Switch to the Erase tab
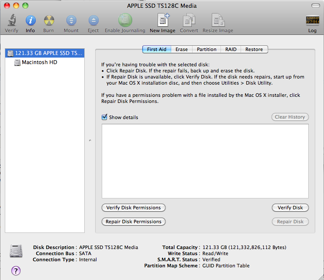Image resolution: width=324 pixels, height=280 pixels. coord(182,49)
